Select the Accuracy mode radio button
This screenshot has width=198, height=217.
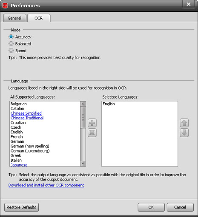[x=11, y=37]
